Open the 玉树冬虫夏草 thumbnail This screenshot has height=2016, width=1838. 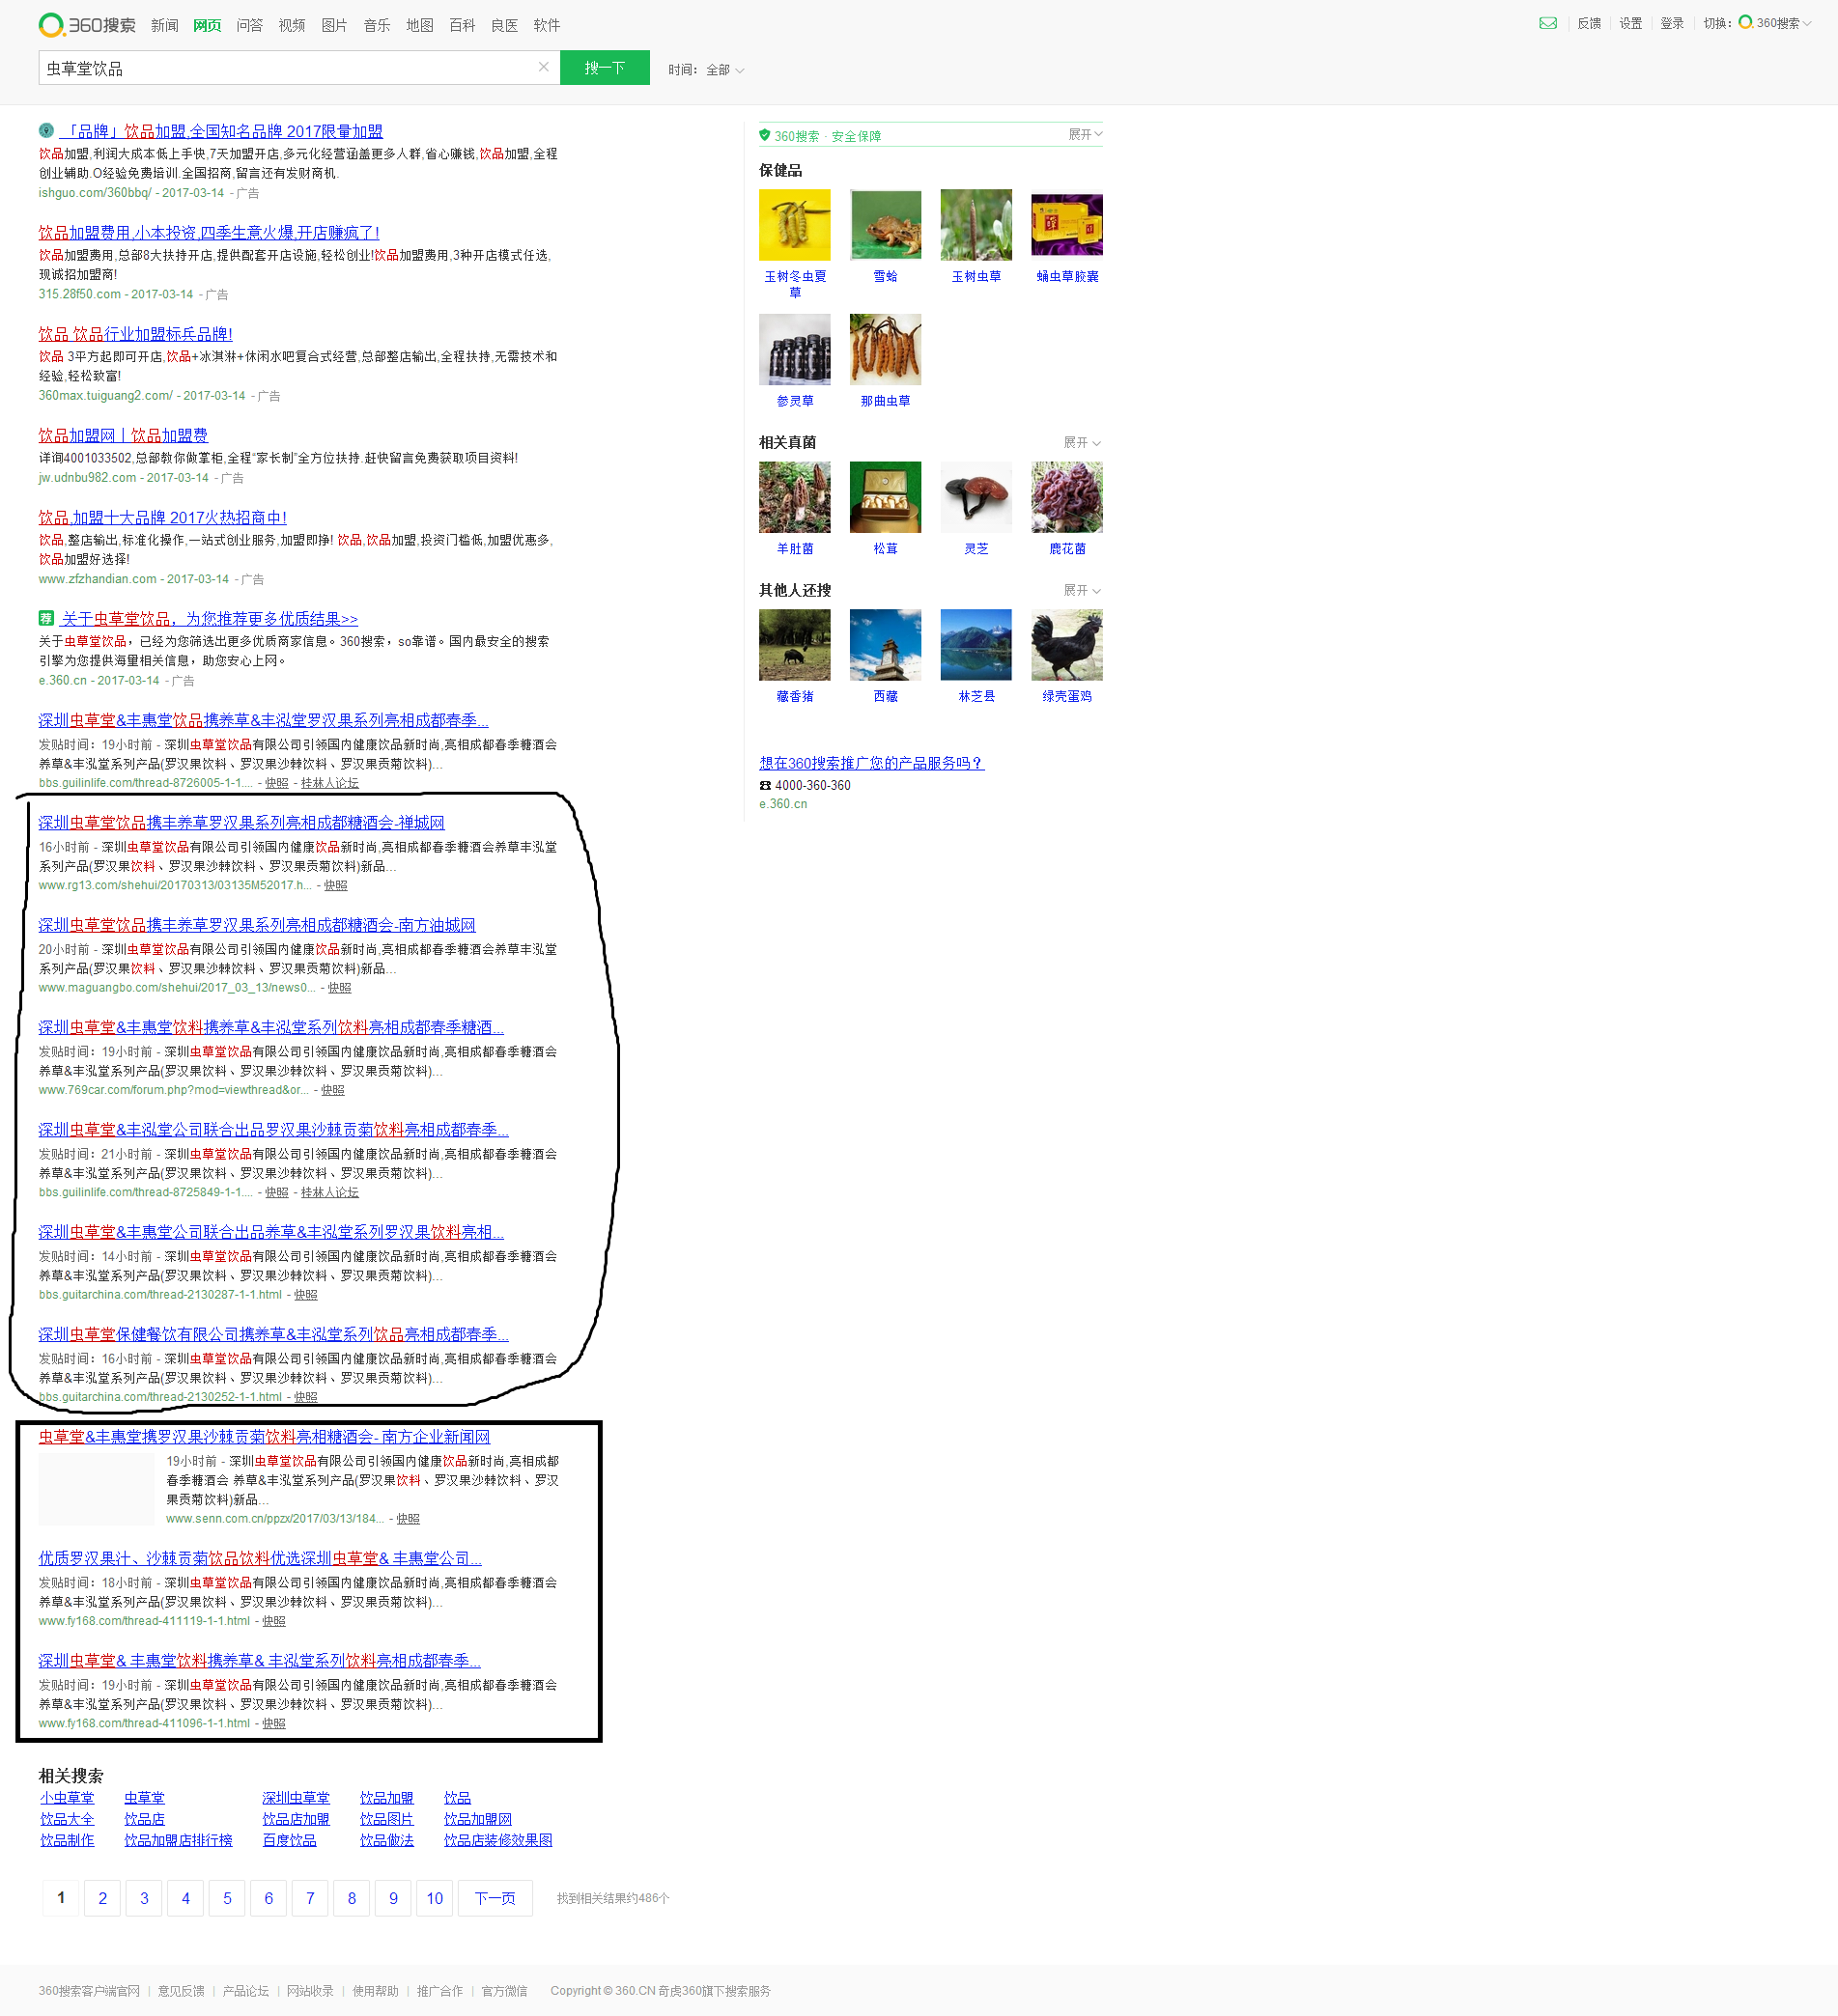795,225
